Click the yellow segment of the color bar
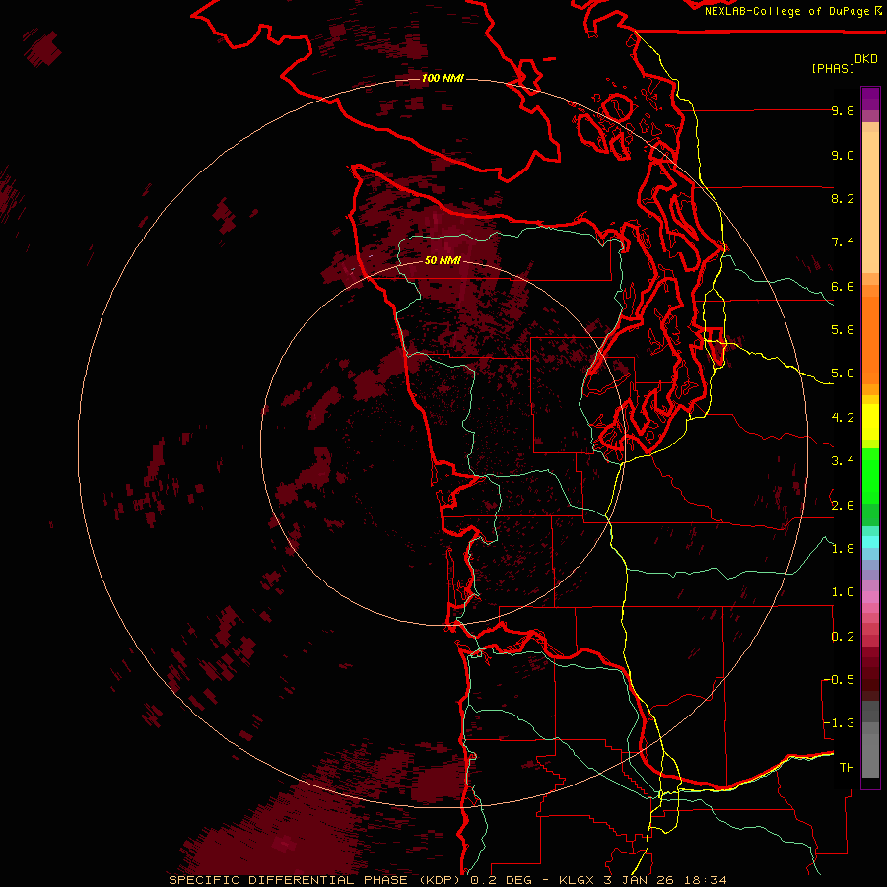Image resolution: width=887 pixels, height=887 pixels. [x=870, y=422]
